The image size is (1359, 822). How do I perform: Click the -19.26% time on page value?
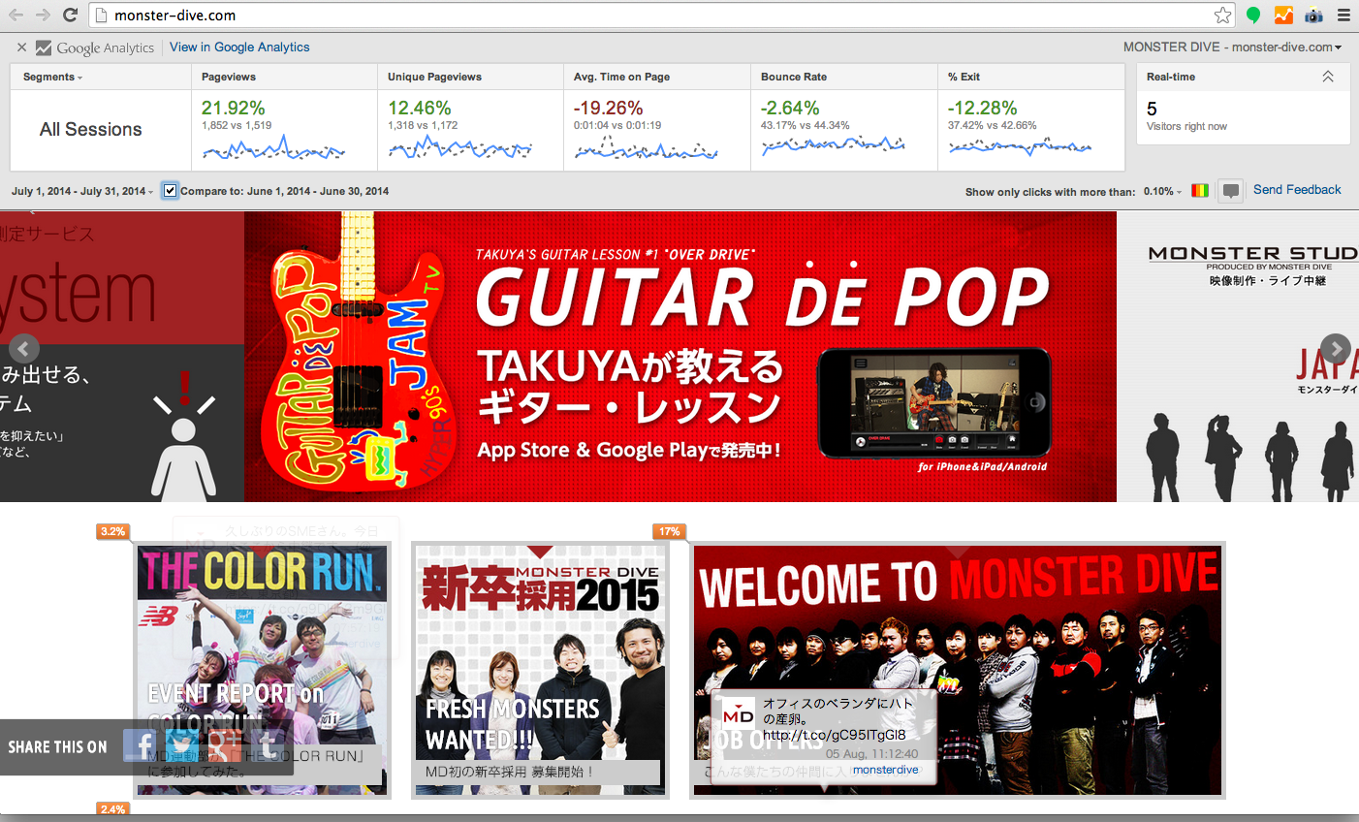tap(608, 108)
